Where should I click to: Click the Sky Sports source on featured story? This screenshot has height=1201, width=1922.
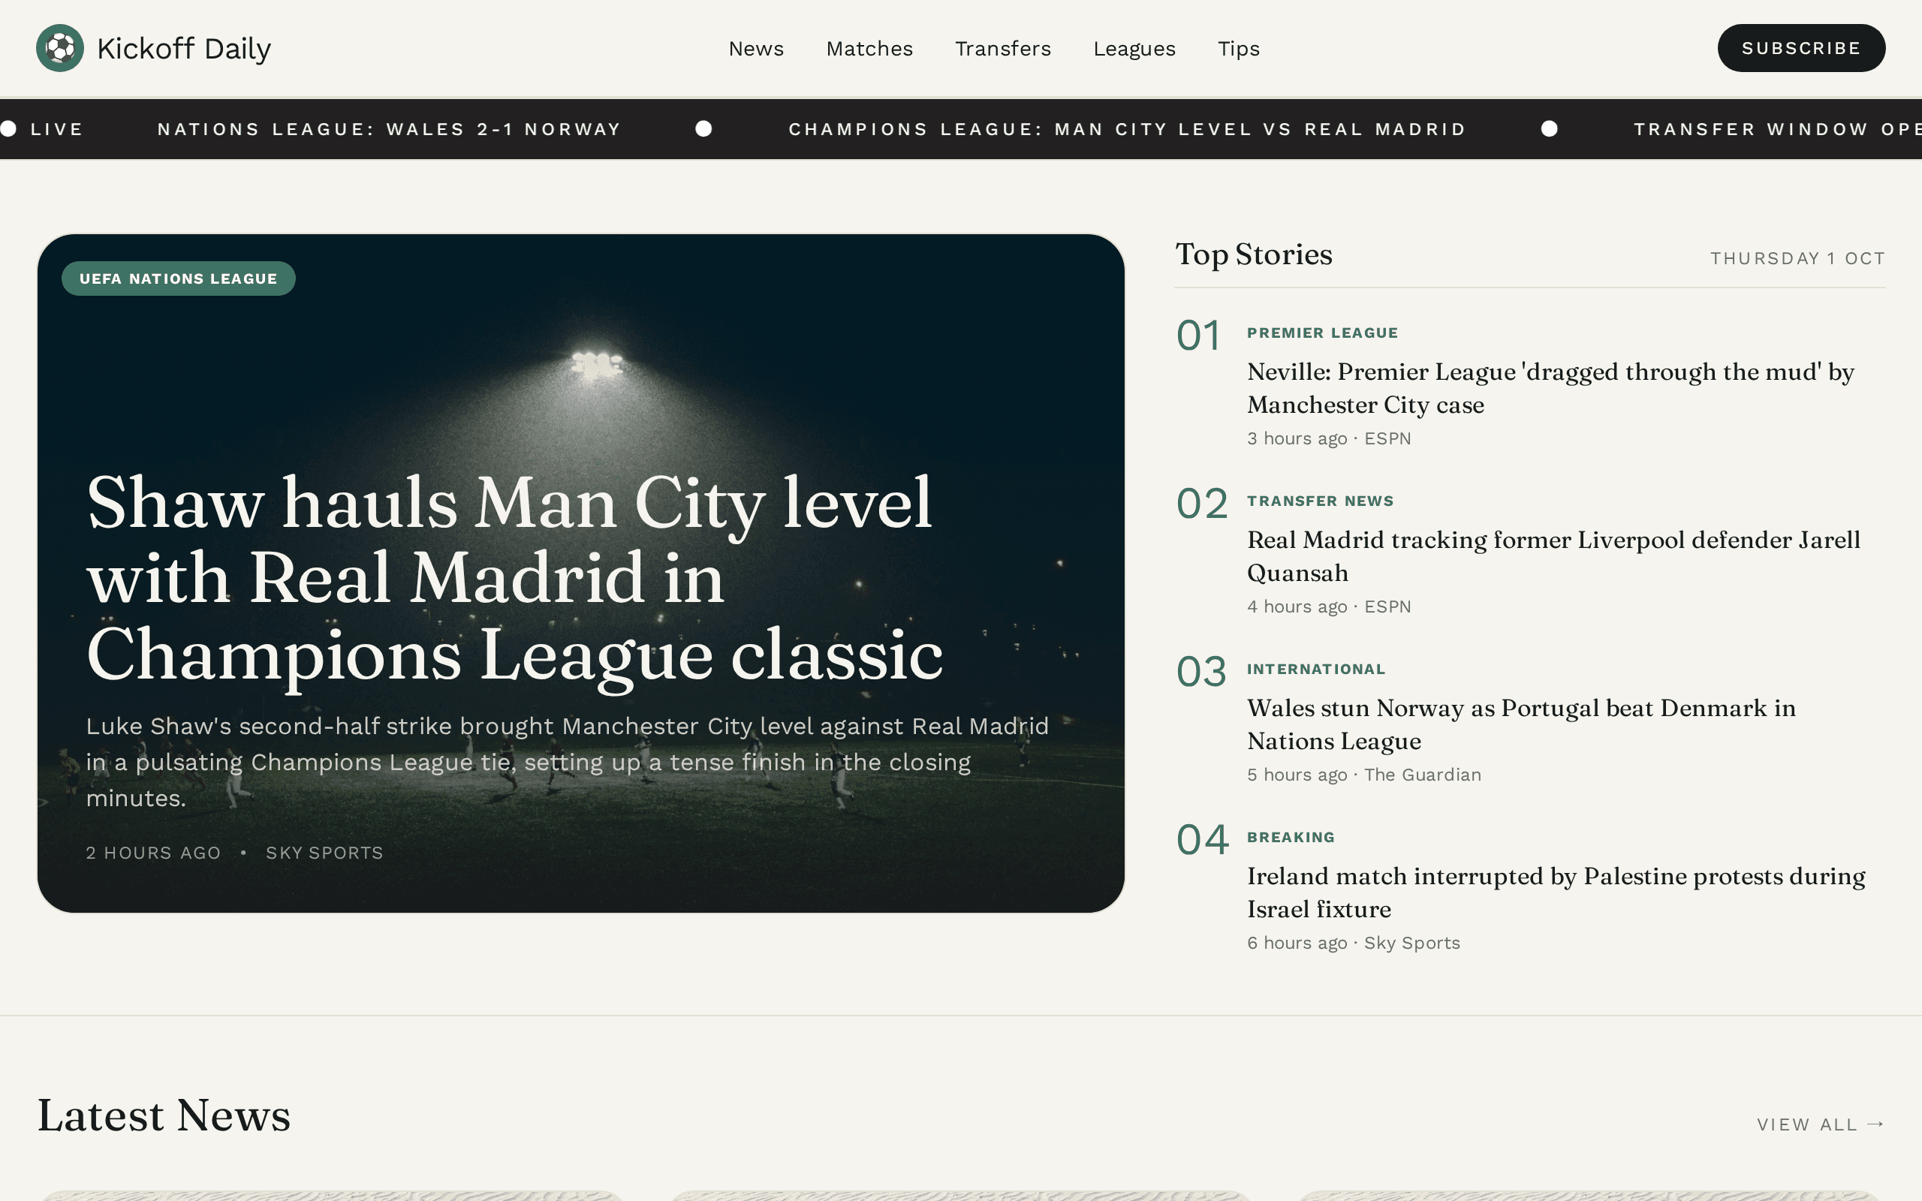324,852
